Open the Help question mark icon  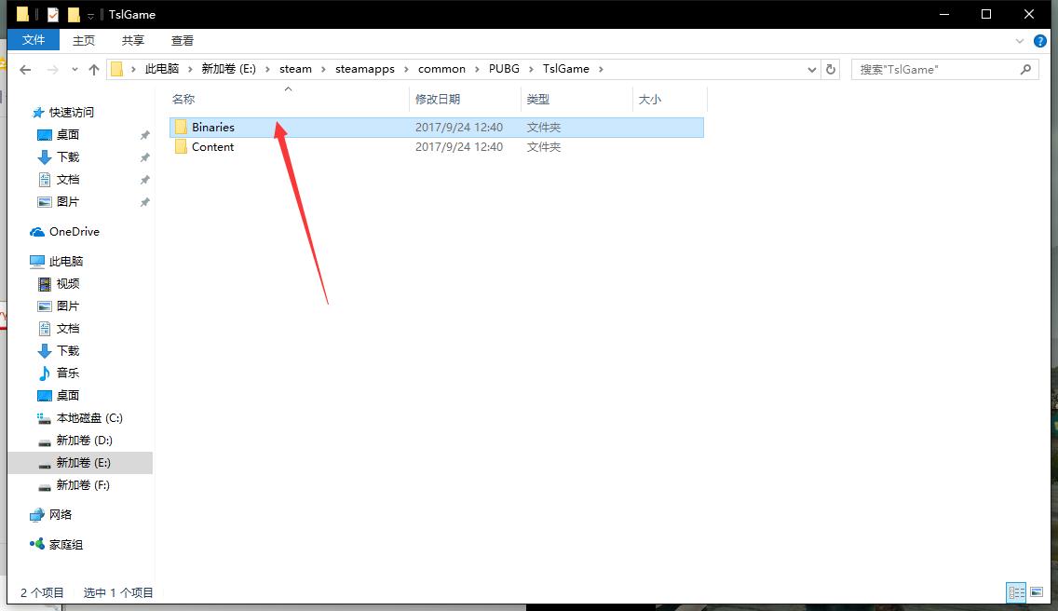[x=1039, y=41]
